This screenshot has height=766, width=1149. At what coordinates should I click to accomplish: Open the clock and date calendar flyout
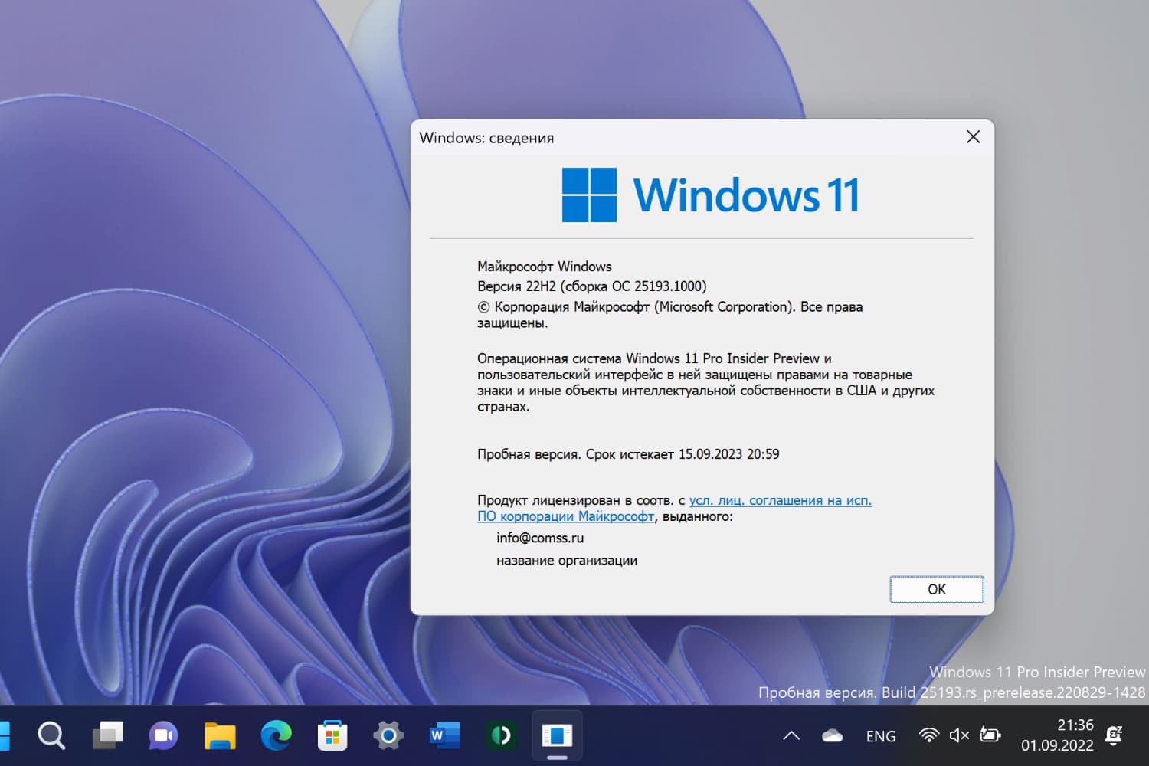[x=1057, y=735]
